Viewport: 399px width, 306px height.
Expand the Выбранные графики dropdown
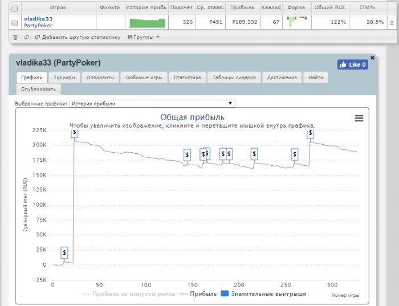(x=152, y=104)
